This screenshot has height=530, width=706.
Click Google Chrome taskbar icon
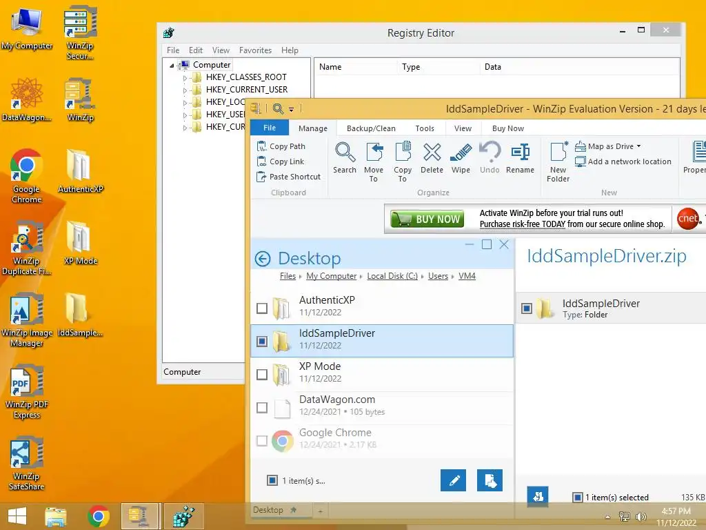pyautogui.click(x=98, y=516)
